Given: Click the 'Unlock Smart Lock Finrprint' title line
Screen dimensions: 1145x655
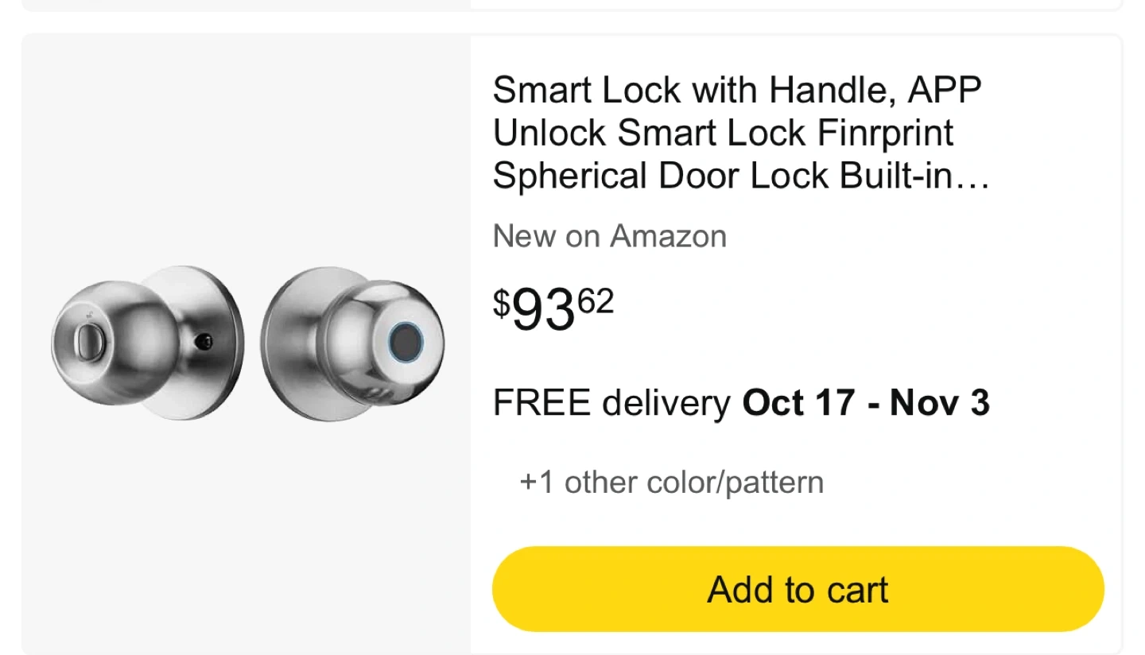Looking at the screenshot, I should [723, 133].
